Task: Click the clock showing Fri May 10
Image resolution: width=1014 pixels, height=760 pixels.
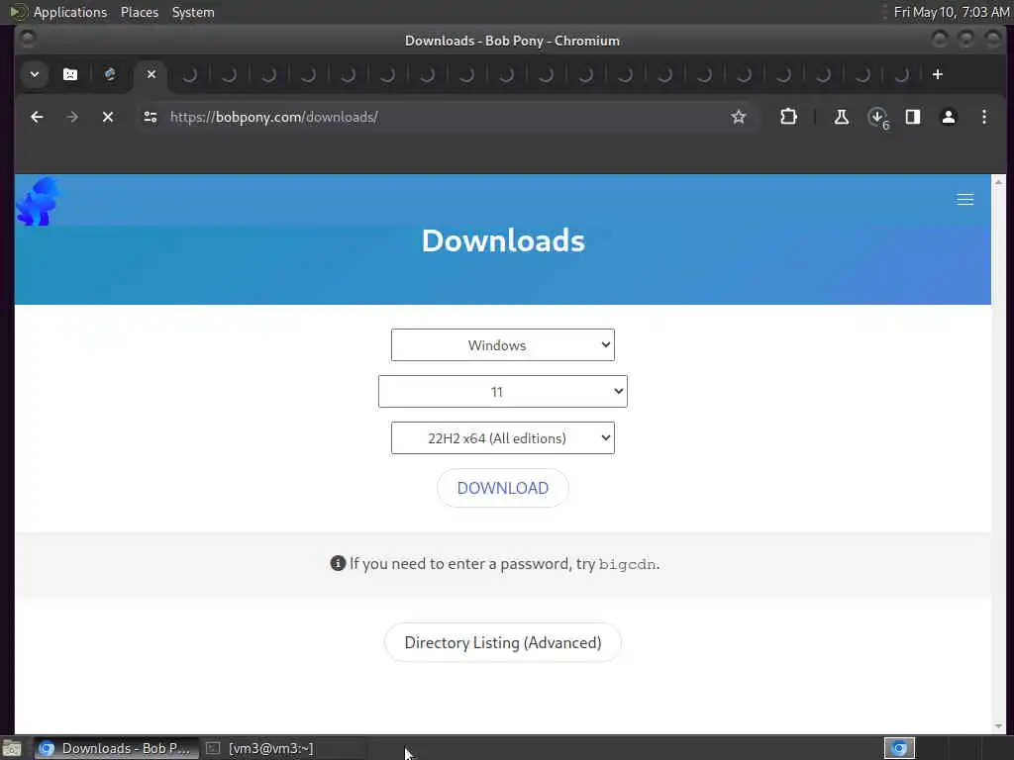Action: (952, 12)
